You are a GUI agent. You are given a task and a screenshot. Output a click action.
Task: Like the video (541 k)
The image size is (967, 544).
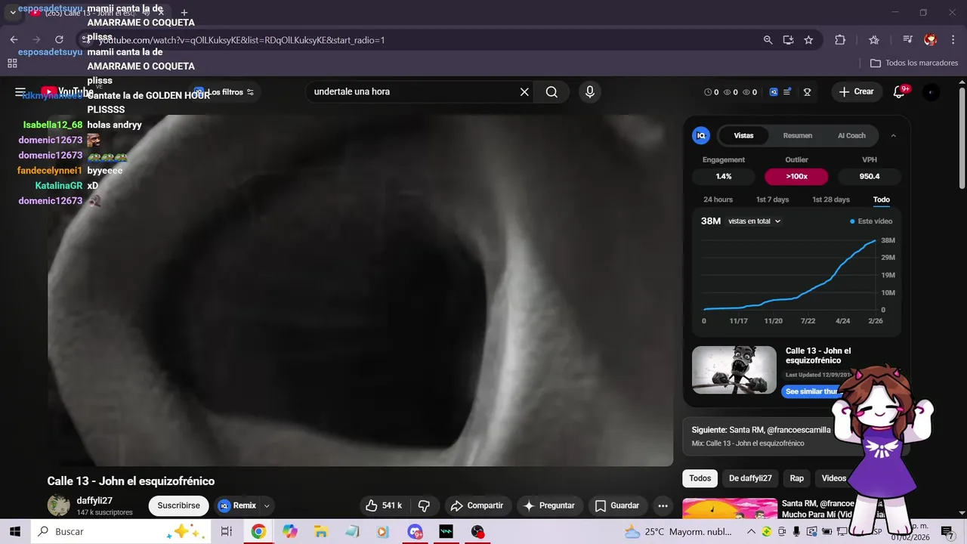tap(383, 505)
